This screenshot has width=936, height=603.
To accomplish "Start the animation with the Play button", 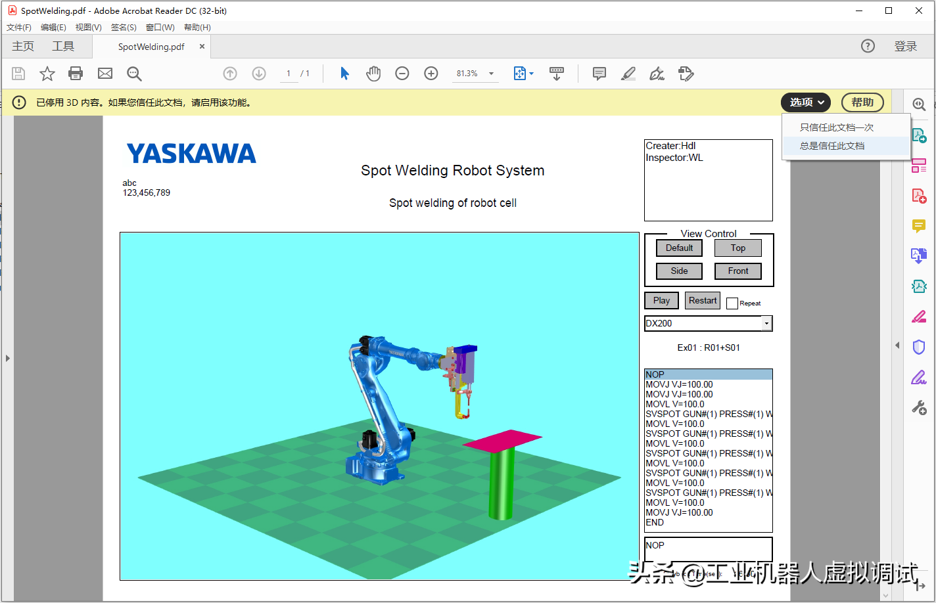I will (661, 300).
